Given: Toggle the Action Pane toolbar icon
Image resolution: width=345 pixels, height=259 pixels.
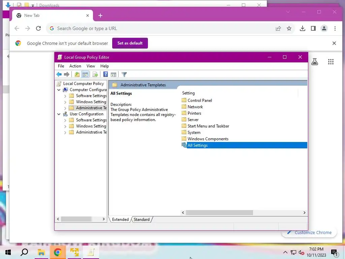Looking at the screenshot, I should [x=114, y=75].
